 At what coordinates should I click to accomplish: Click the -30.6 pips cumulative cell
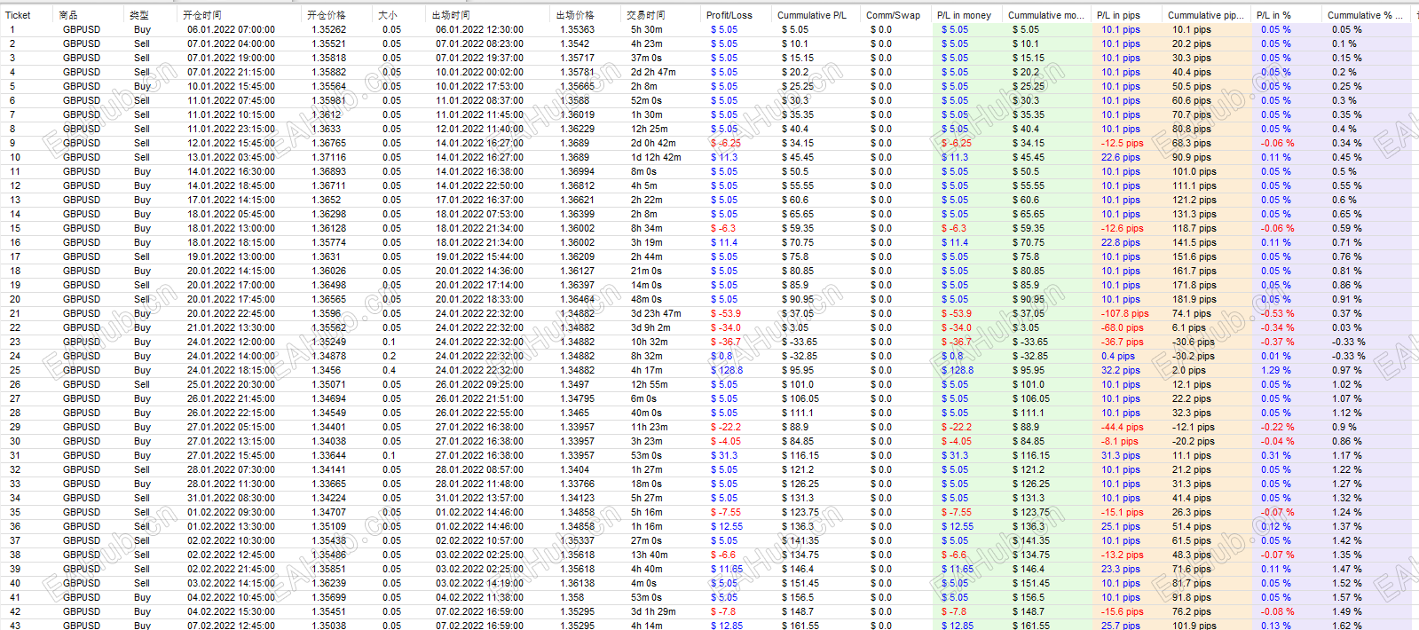point(1194,342)
